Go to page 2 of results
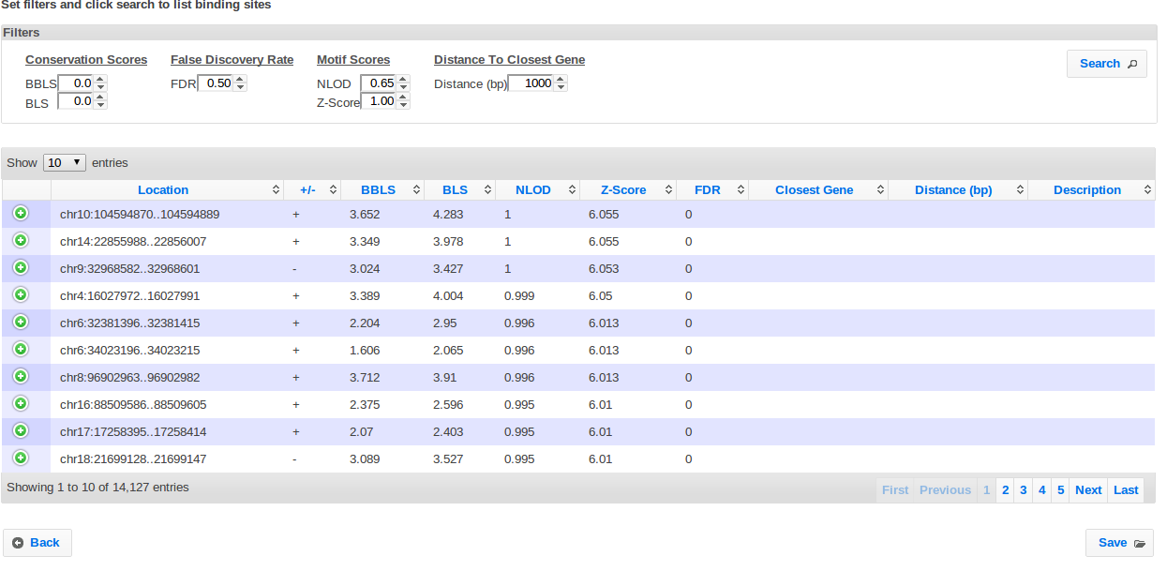The image size is (1167, 571). click(x=1005, y=490)
